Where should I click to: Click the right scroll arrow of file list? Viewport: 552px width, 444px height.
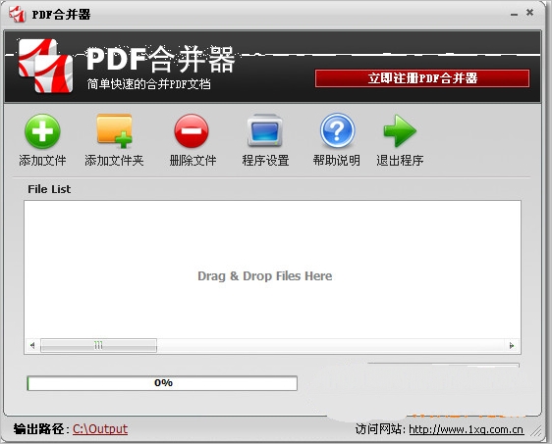point(512,346)
